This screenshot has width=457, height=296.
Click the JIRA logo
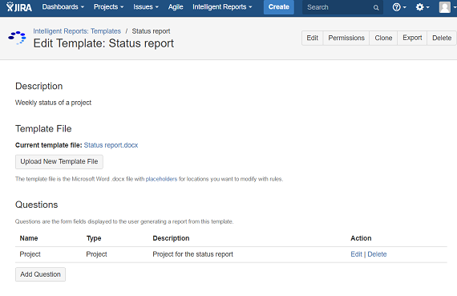19,6
